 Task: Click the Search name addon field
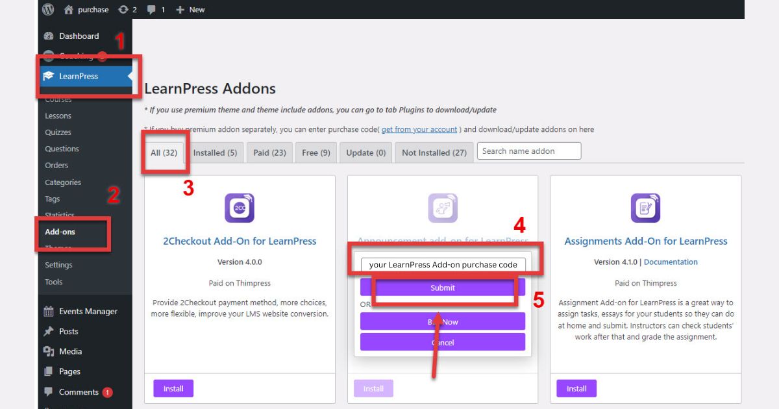tap(529, 151)
